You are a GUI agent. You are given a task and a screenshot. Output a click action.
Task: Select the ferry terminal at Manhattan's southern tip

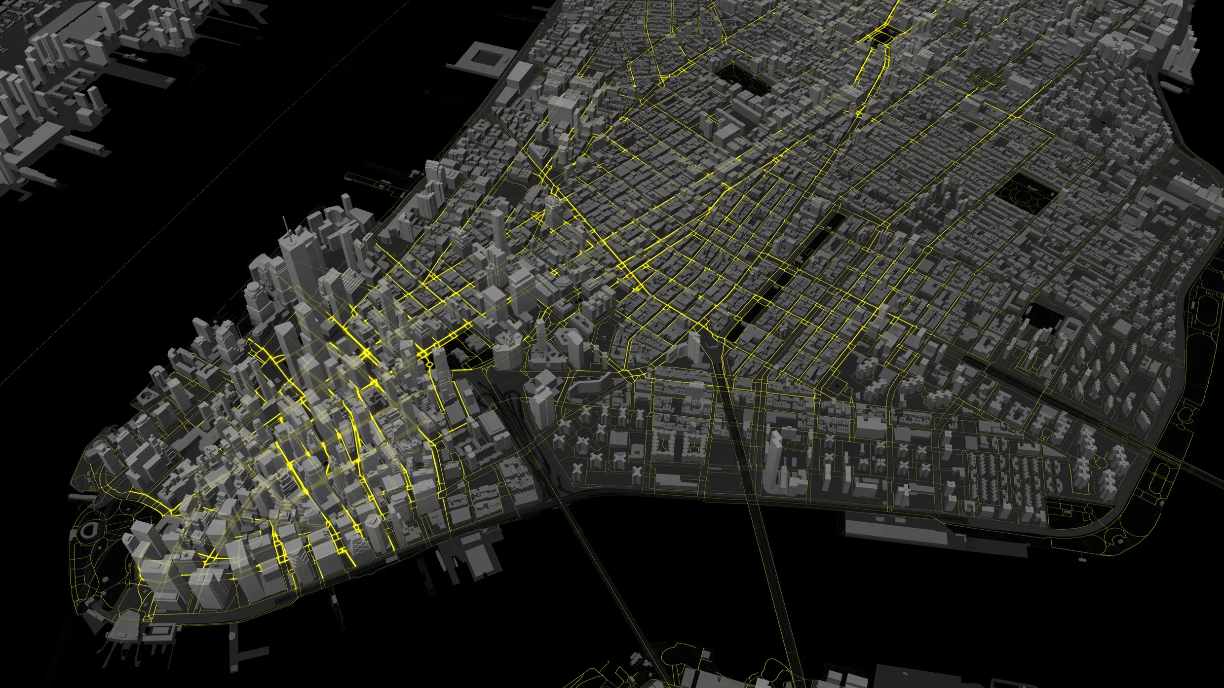click(x=163, y=636)
